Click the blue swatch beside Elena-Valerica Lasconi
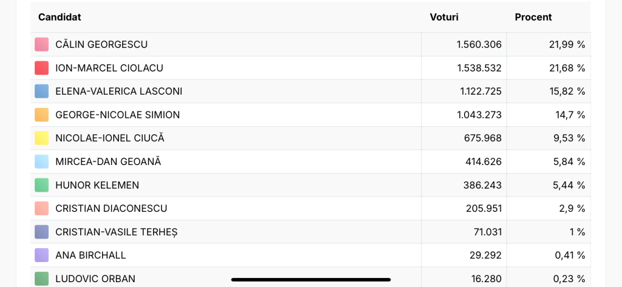This screenshot has width=622, height=287. [41, 91]
